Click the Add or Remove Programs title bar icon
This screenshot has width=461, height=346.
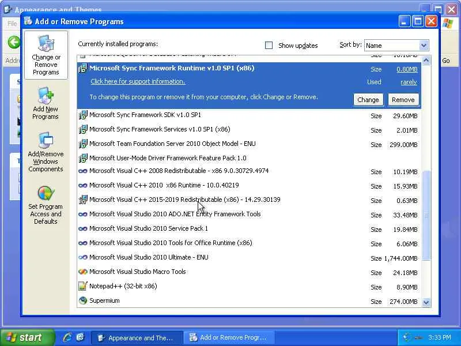[x=28, y=21]
